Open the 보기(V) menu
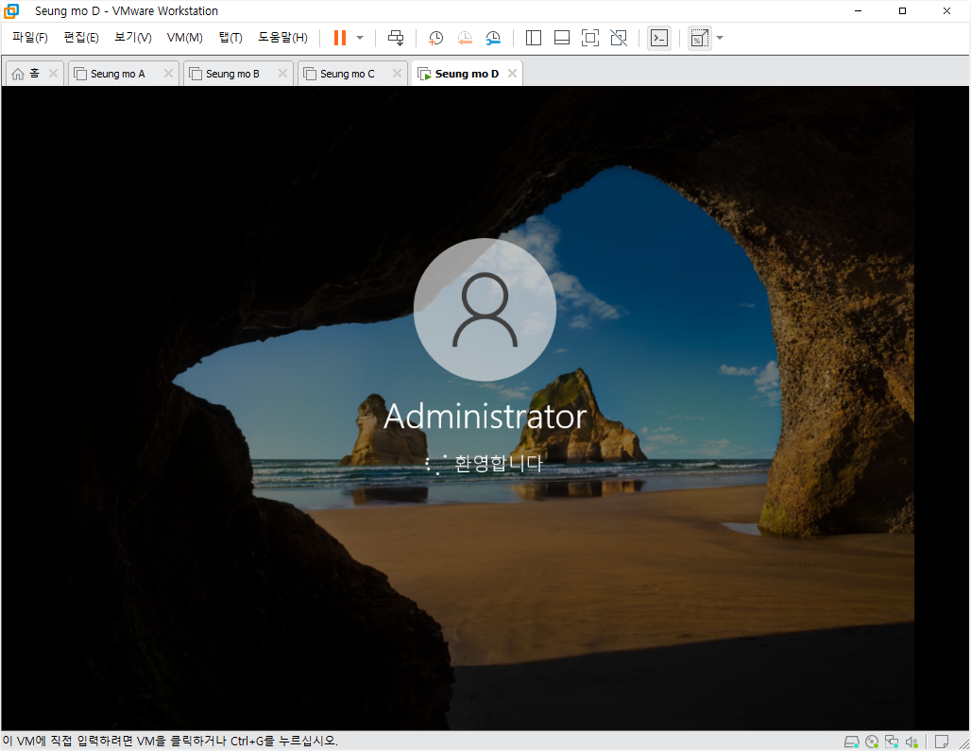The height and width of the screenshot is (751, 971). [x=132, y=38]
